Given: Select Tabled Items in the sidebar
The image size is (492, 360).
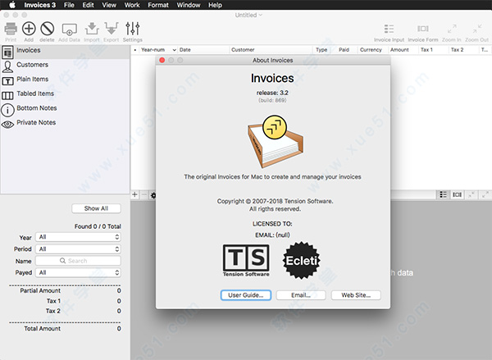Looking at the screenshot, I should (66, 95).
